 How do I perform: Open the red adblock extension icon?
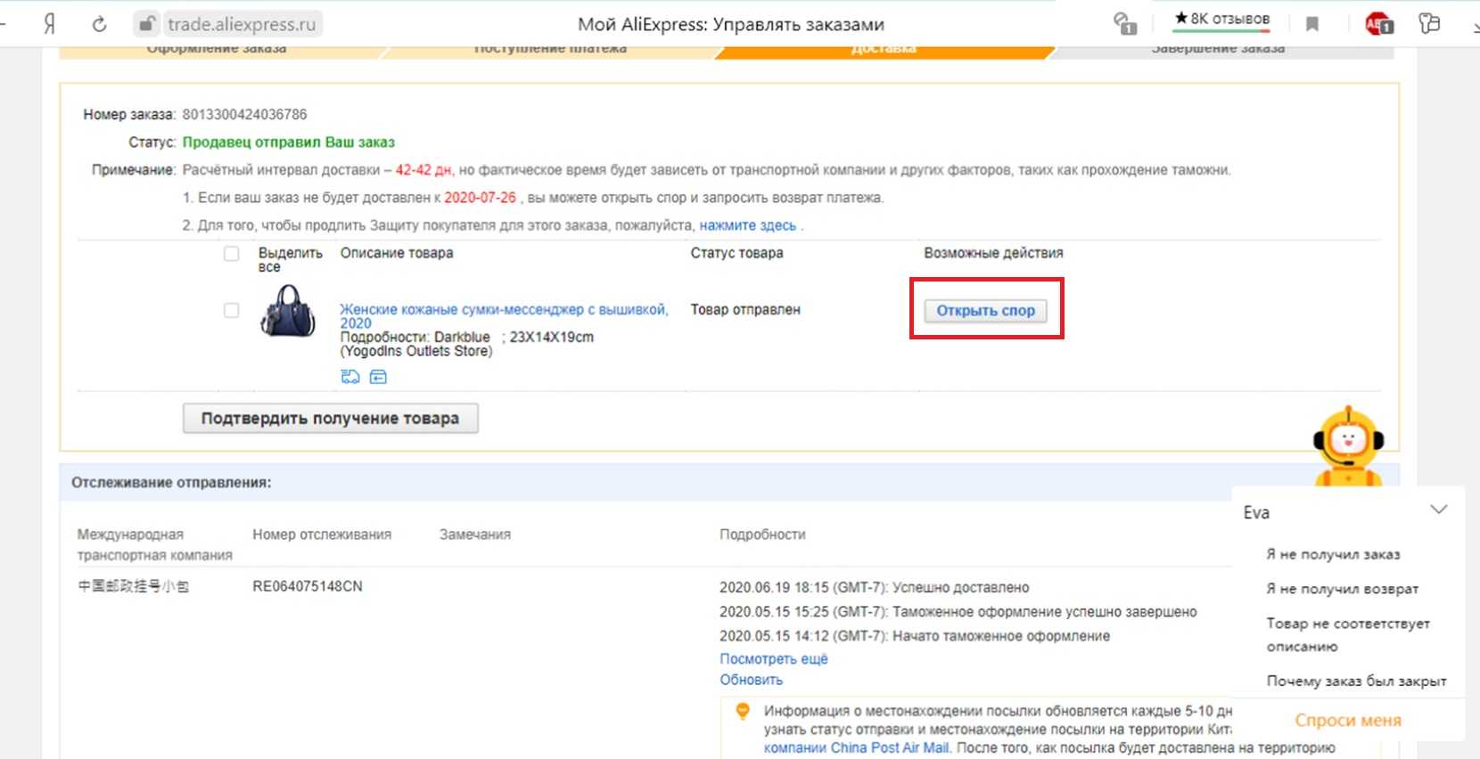point(1377,24)
